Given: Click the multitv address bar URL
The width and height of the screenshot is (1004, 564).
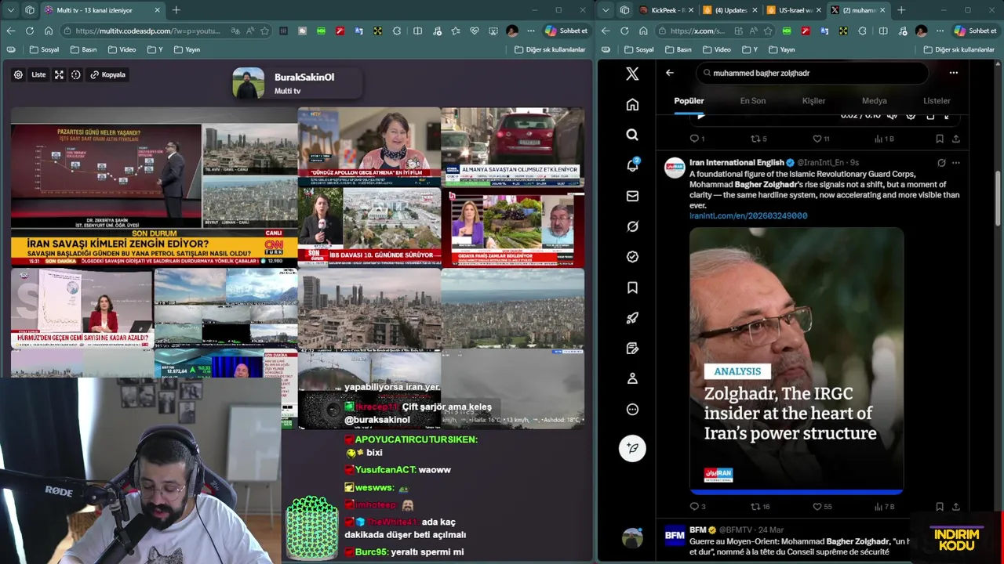Looking at the screenshot, I should coord(148,31).
